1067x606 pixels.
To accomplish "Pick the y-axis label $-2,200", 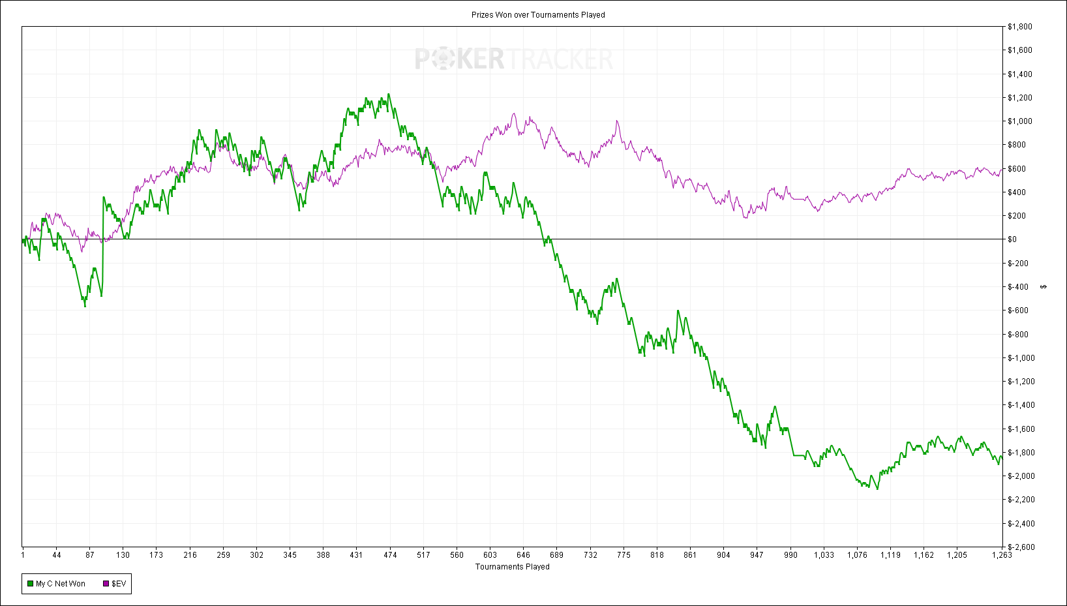I will pos(1021,500).
